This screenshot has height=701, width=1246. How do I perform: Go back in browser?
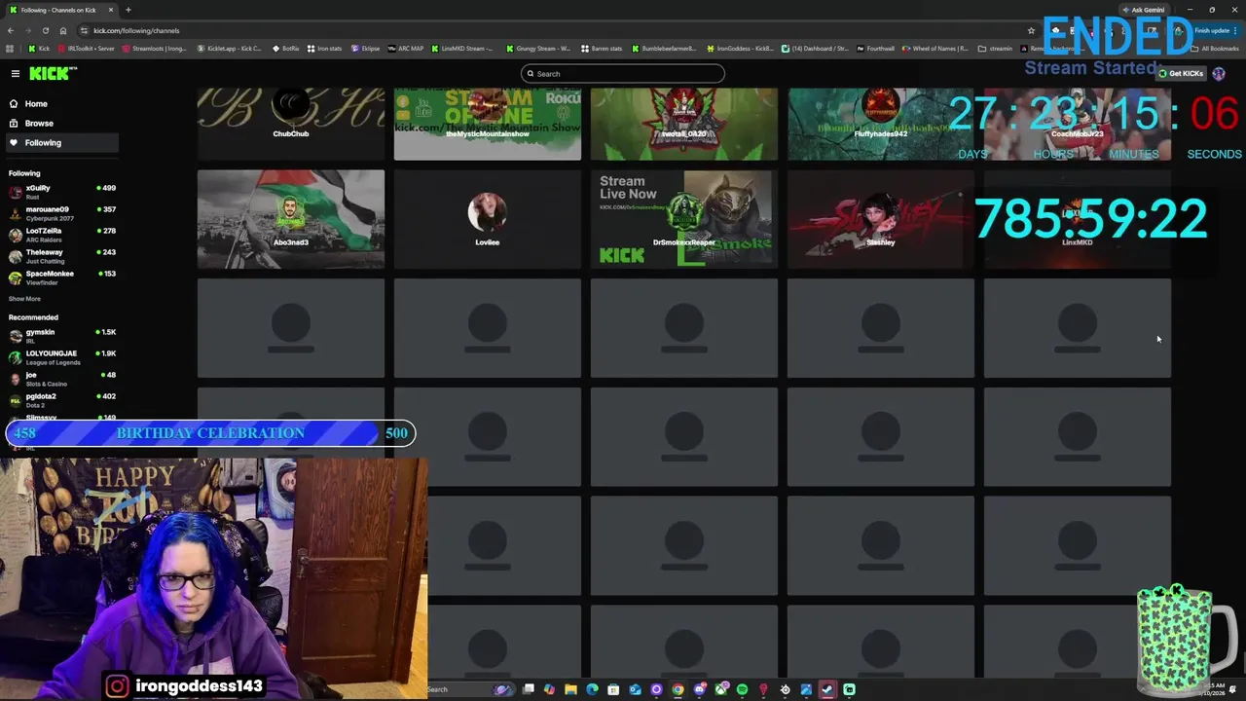[11, 30]
